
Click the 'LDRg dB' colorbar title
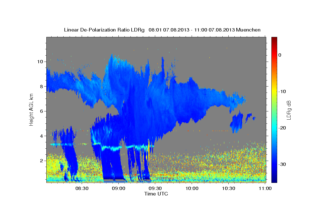[289, 110]
